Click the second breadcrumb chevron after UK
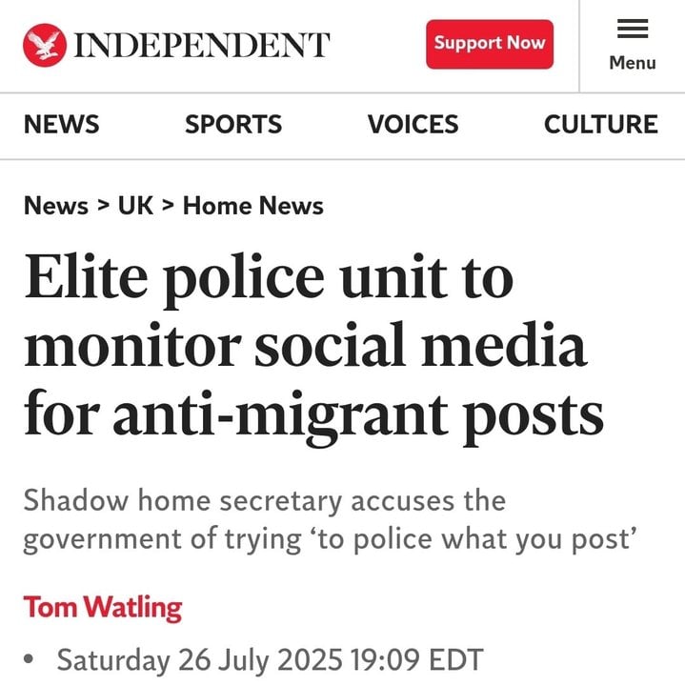Screen dimensions: 685x686 point(168,205)
